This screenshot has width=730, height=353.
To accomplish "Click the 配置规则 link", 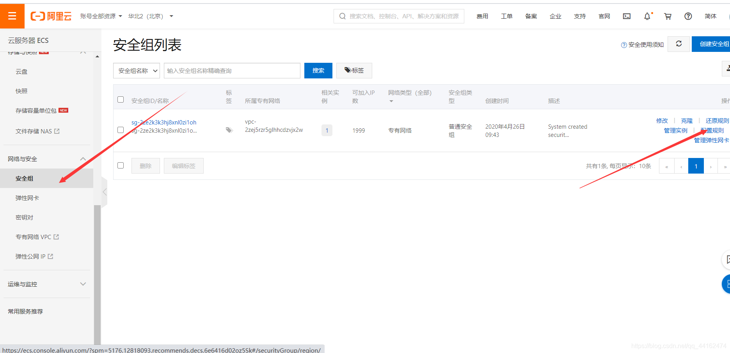I will point(712,130).
